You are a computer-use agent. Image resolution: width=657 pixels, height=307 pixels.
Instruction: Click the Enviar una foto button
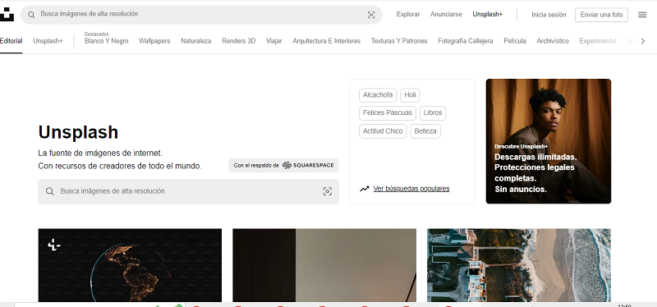click(601, 15)
